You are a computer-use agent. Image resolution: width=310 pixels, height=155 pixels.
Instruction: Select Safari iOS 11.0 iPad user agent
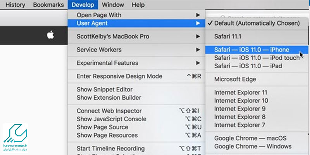tap(257, 66)
